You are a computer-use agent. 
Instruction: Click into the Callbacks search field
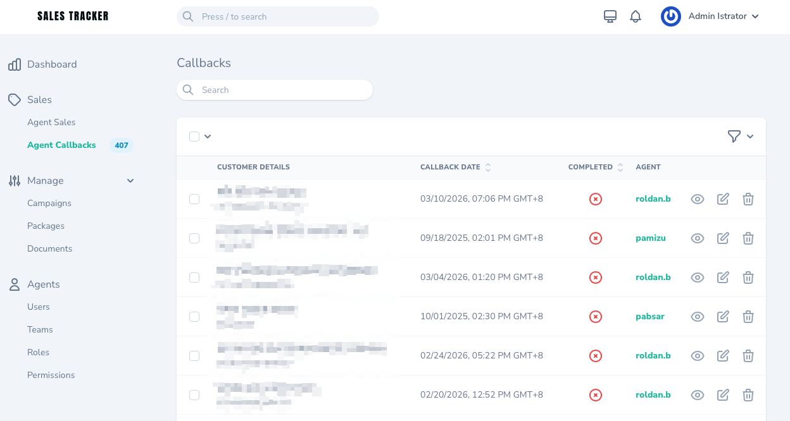point(274,90)
